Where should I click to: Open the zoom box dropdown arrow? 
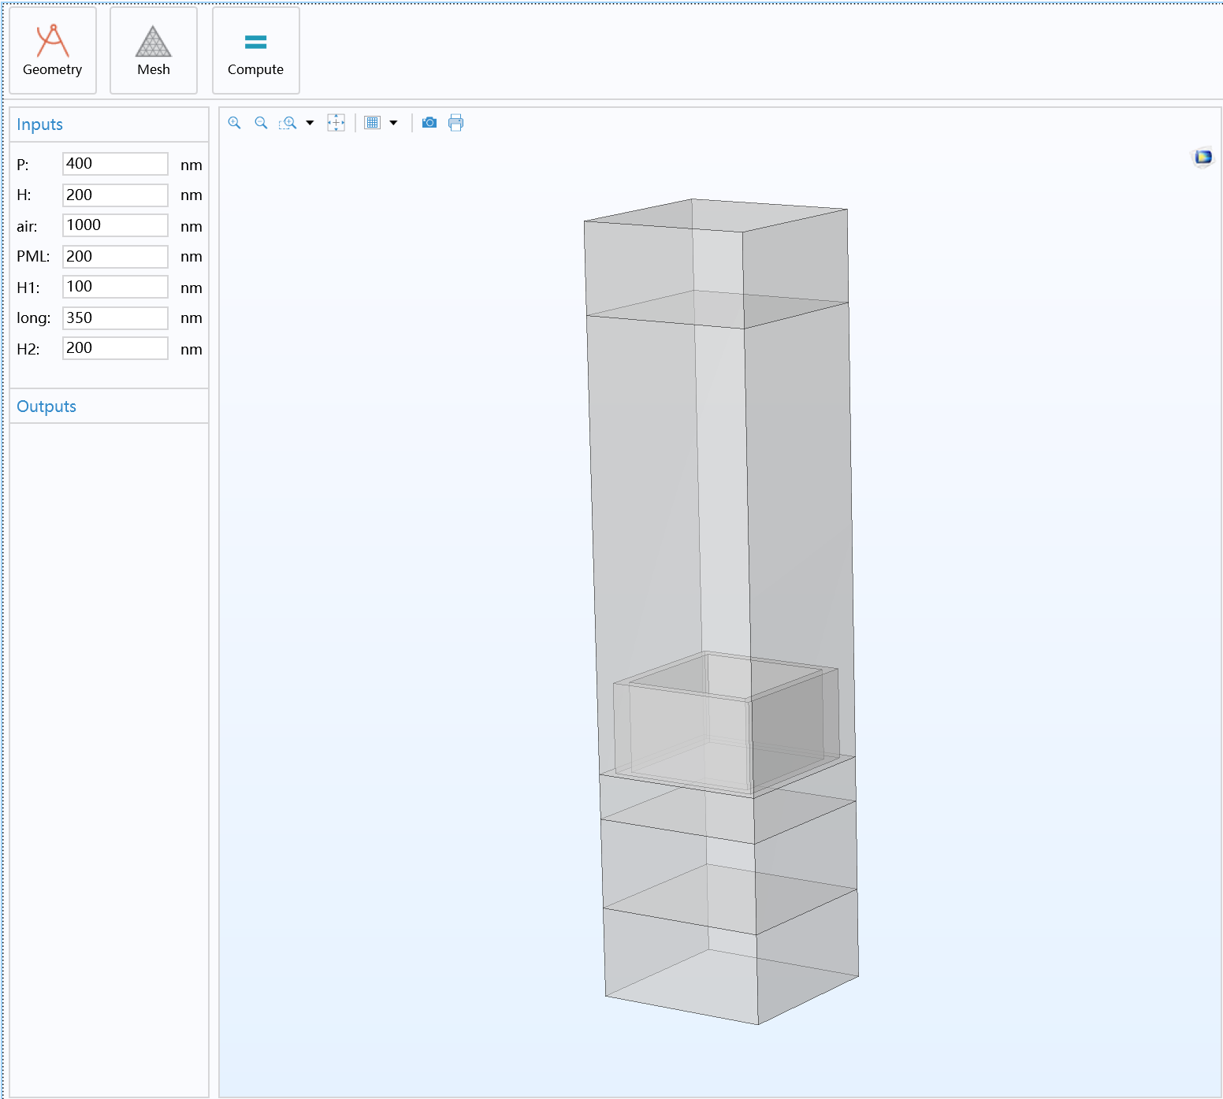[310, 123]
